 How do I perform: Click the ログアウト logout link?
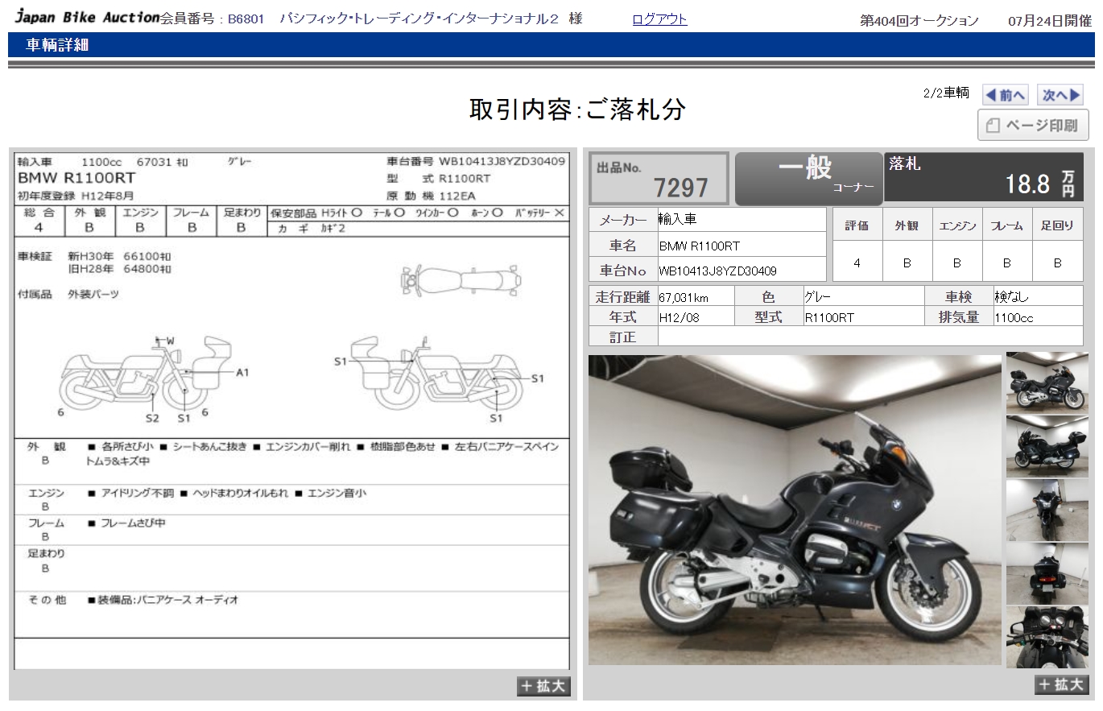(659, 19)
